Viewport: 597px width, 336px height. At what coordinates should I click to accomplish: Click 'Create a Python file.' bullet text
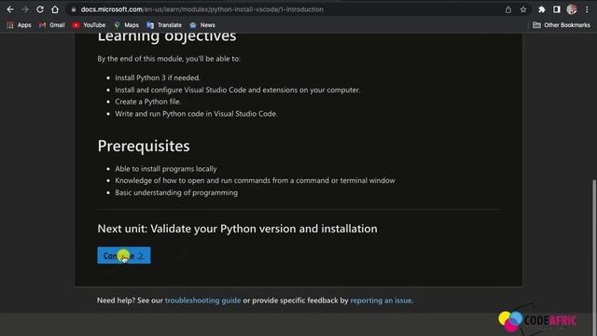148,102
